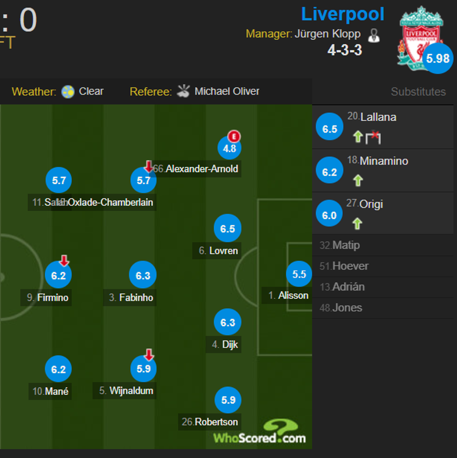Open the WhoScored.com logo link
The height and width of the screenshot is (458, 457).
tap(260, 433)
